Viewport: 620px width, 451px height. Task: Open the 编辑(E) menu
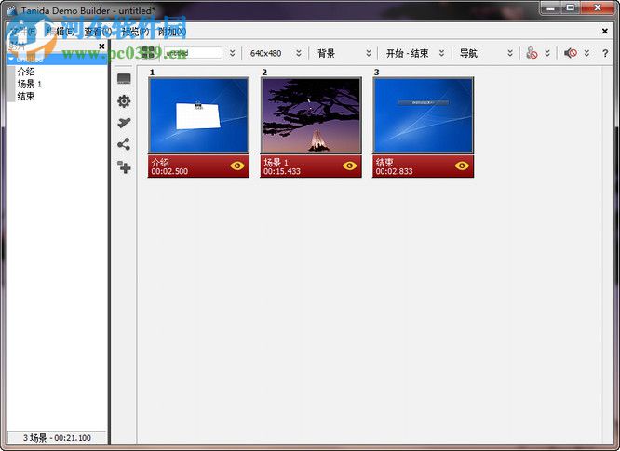61,32
